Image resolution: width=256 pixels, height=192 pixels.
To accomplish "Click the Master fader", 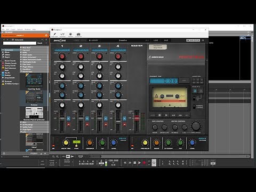I will pos(137,118).
